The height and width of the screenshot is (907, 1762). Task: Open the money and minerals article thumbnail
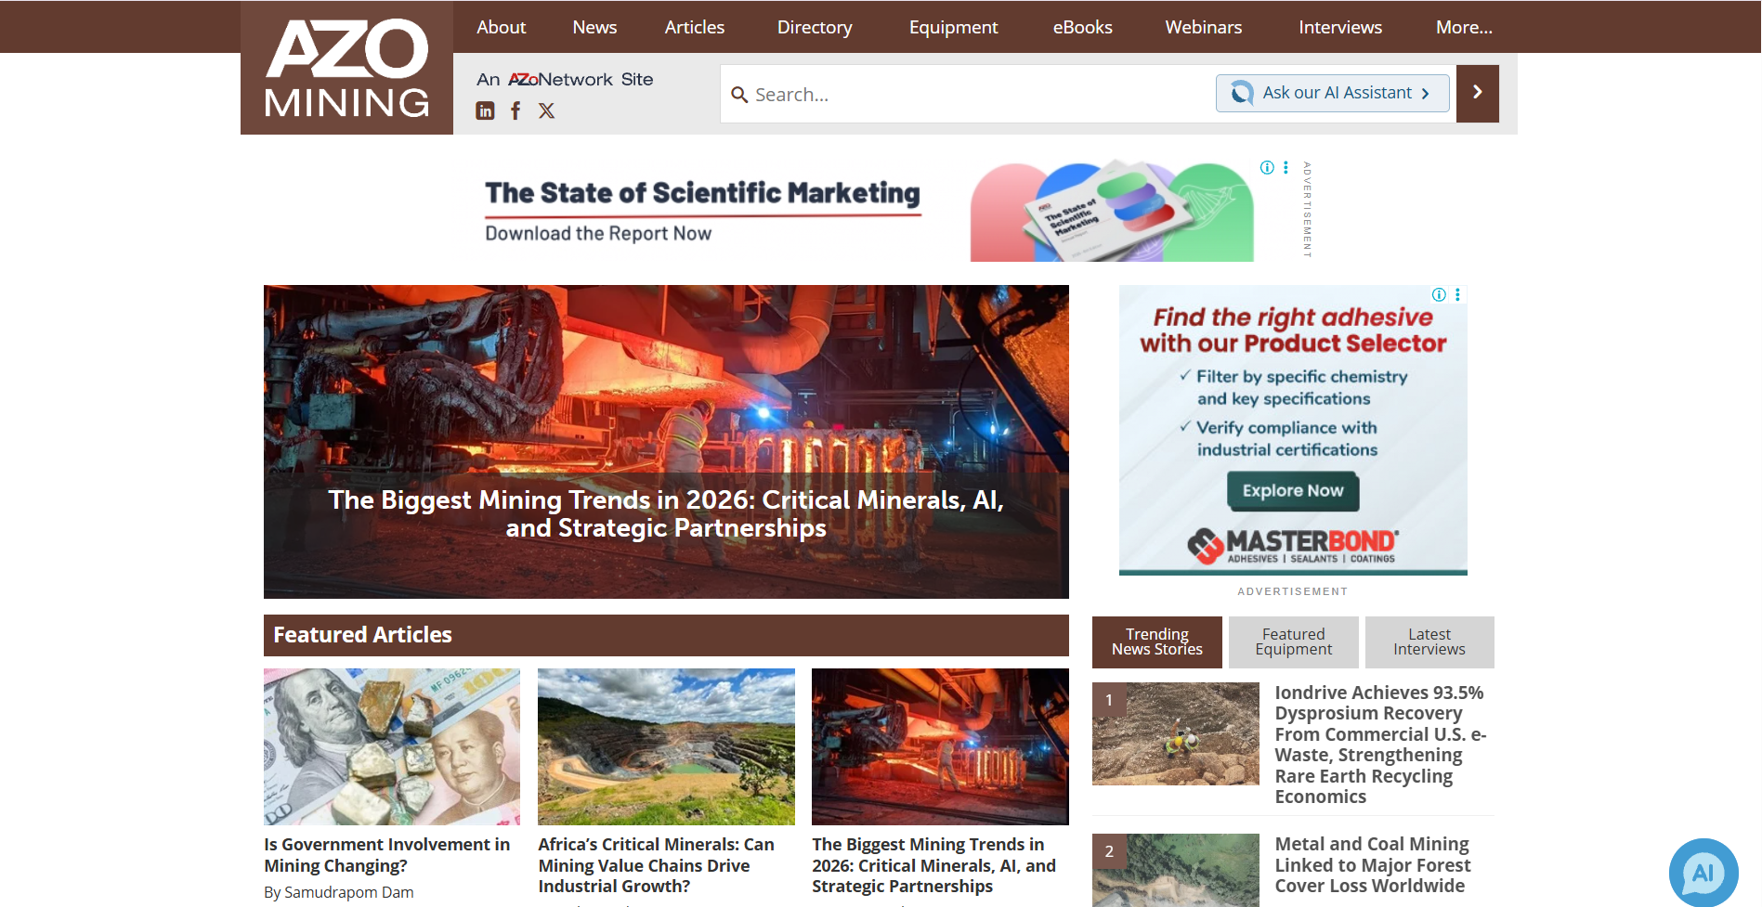[x=392, y=746]
